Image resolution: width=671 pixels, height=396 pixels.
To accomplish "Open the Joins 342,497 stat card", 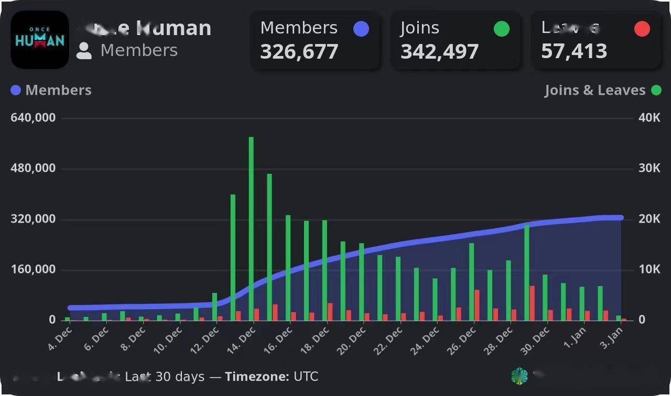I will pyautogui.click(x=456, y=40).
